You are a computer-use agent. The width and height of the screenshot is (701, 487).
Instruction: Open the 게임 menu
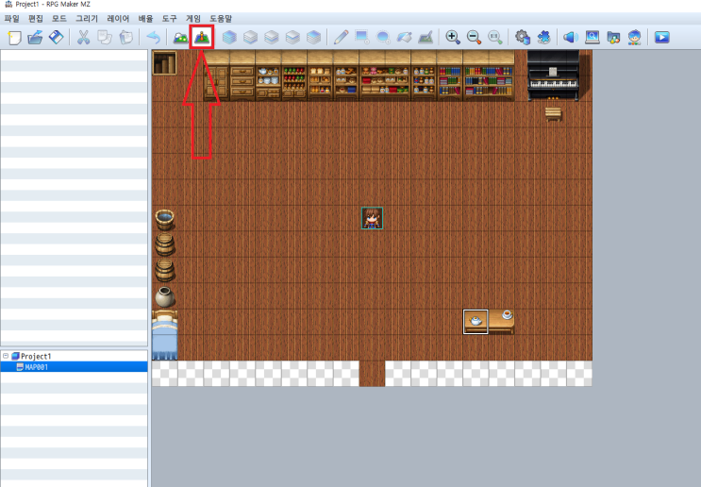[193, 18]
